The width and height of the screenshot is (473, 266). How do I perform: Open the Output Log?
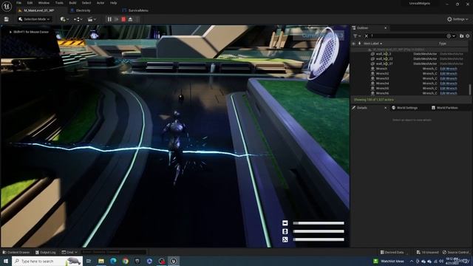[45, 252]
